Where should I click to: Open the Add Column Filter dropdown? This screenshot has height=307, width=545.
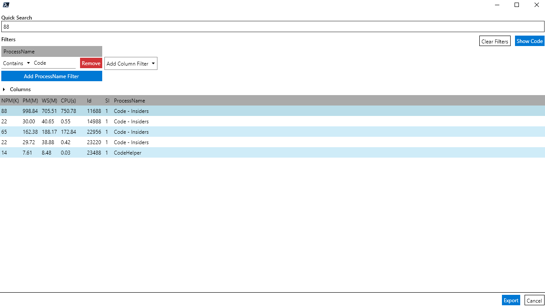click(130, 64)
